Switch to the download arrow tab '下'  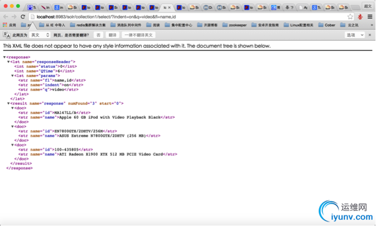coord(289,8)
